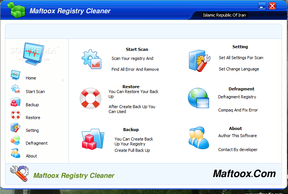Click the bold Start Scan heading

click(x=137, y=49)
